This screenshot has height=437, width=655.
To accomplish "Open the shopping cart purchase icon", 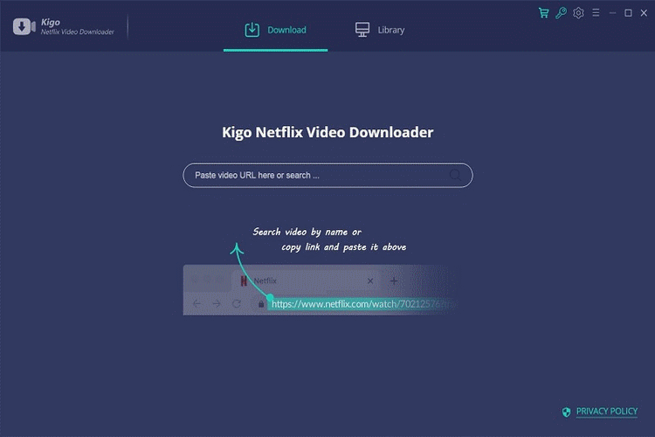I will [543, 13].
